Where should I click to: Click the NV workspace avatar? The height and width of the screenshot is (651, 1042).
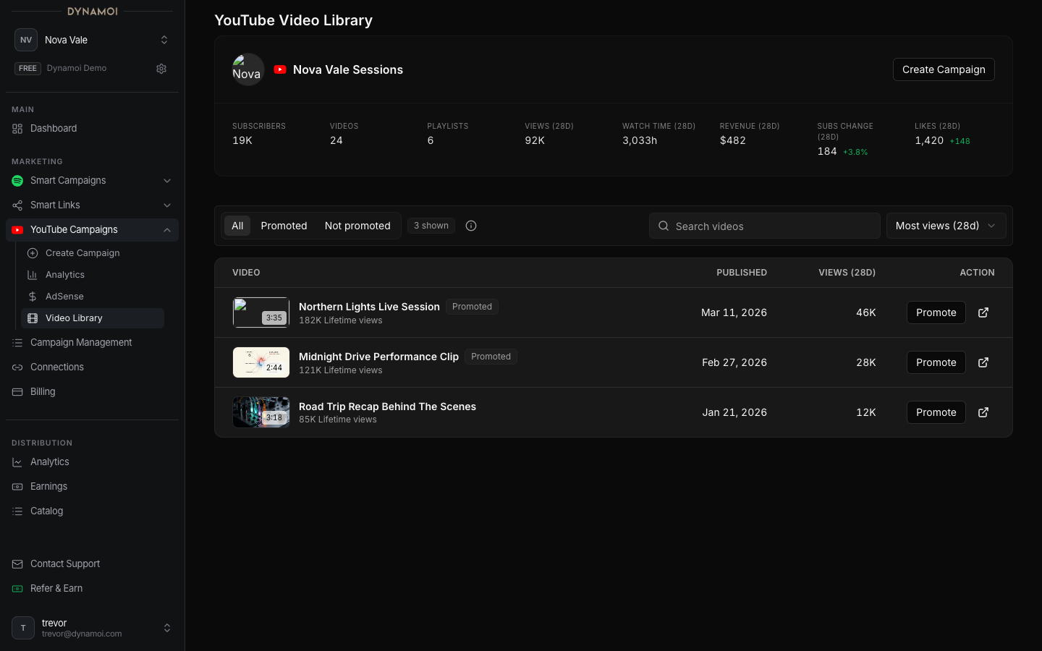26,40
